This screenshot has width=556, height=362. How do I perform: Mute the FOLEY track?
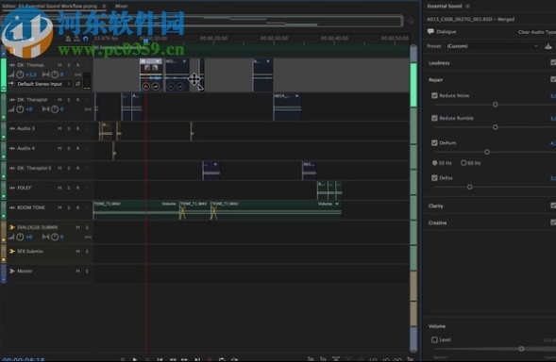click(x=59, y=188)
